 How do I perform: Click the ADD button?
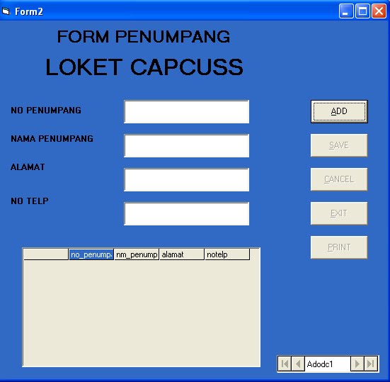[339, 111]
